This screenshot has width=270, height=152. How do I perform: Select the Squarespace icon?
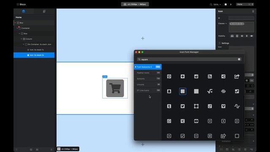(223, 91)
